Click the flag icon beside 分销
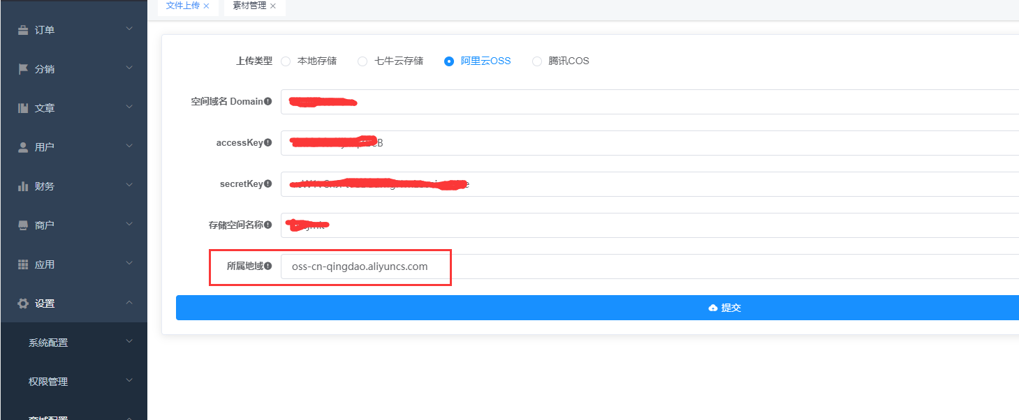This screenshot has height=420, width=1019. click(x=23, y=69)
